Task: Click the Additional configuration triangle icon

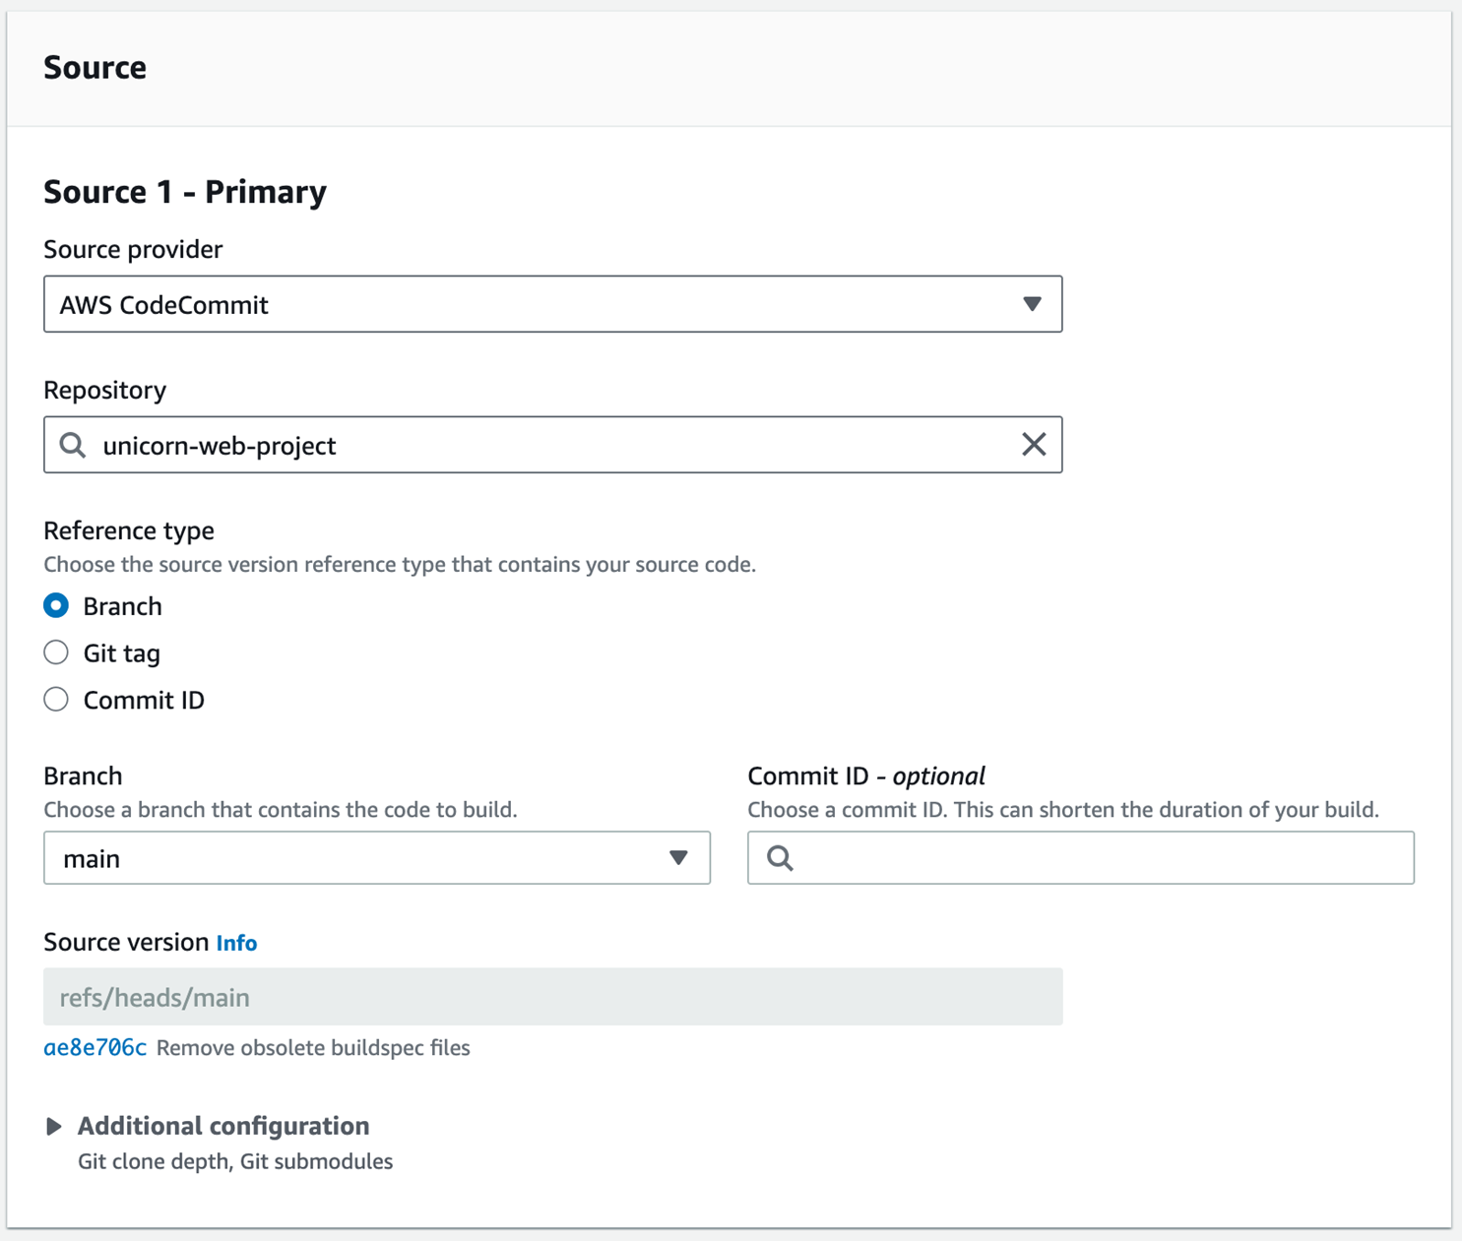Action: [54, 1126]
